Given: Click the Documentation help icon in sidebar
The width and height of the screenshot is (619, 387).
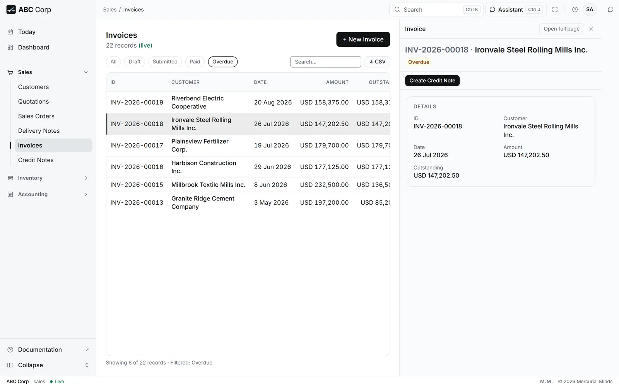Looking at the screenshot, I should pyautogui.click(x=10, y=350).
